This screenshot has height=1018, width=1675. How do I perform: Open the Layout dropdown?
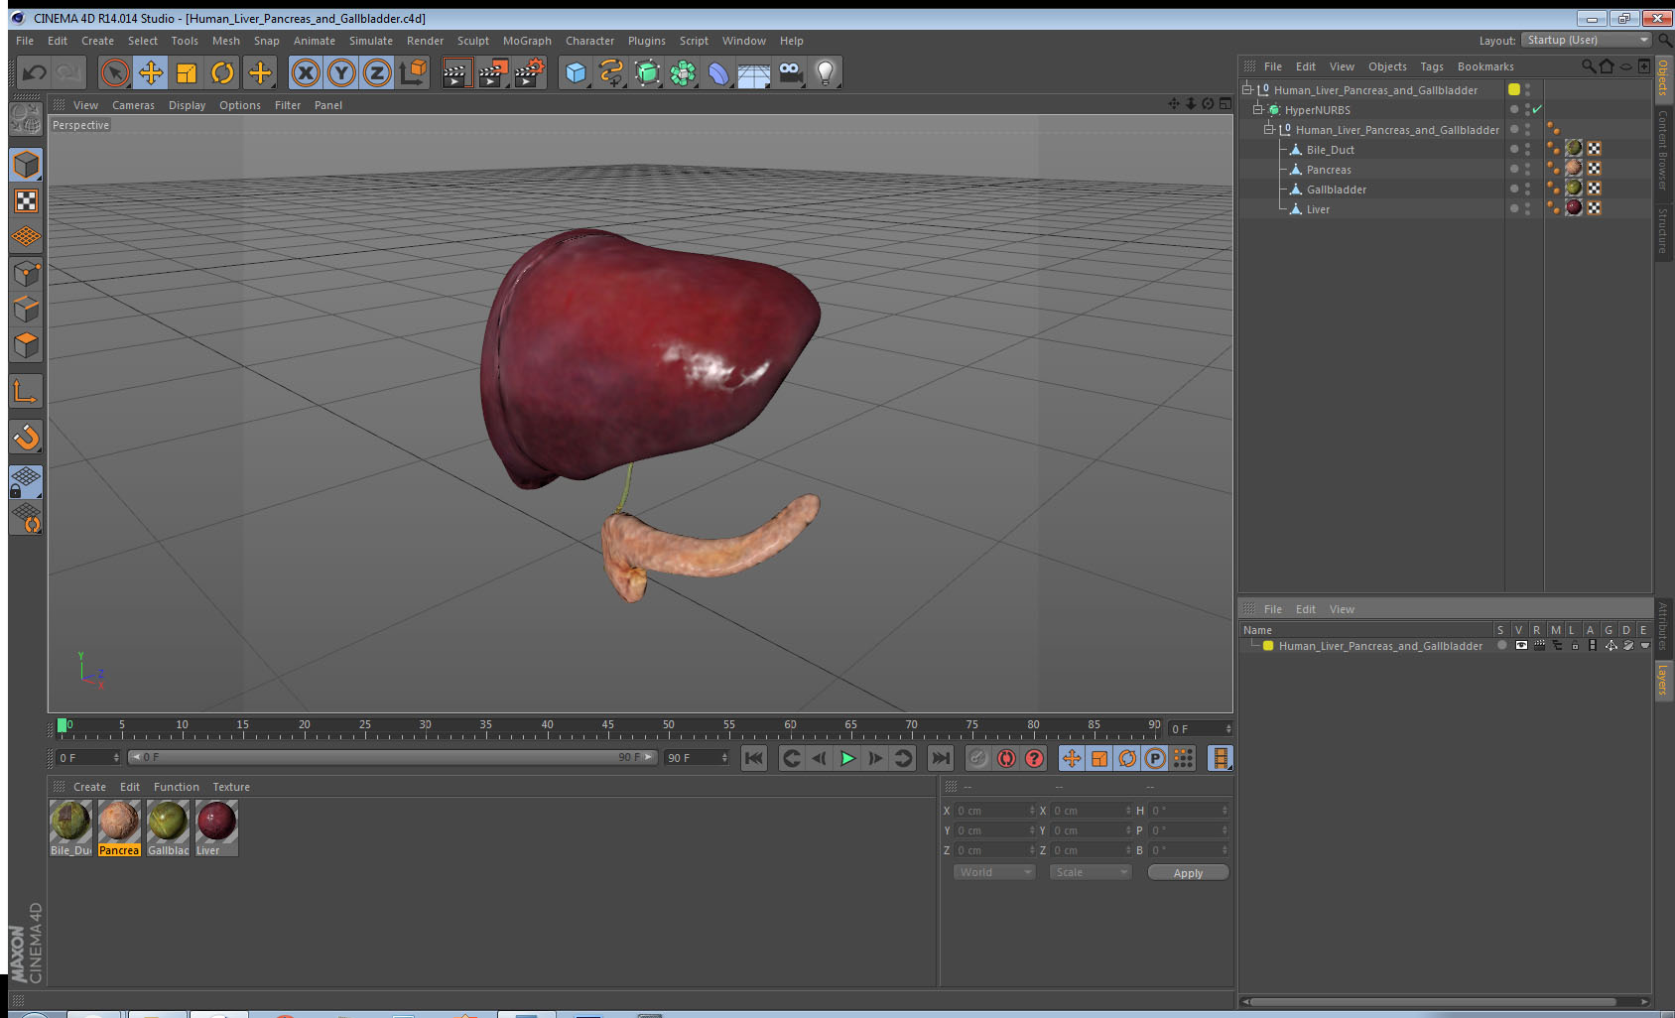click(1586, 40)
